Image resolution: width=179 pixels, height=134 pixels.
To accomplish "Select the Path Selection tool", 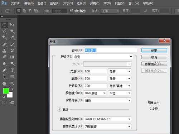I will pyautogui.click(x=4, y=77).
